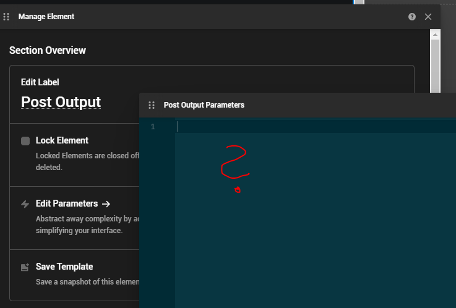Viewport: 456px width, 308px height.
Task: Click the Manage Element panel scrollbar
Action: 435,62
